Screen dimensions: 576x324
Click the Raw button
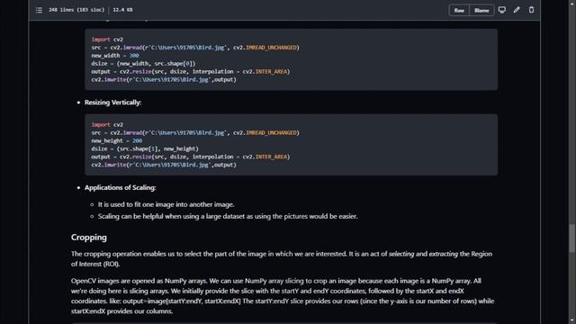coord(459,10)
